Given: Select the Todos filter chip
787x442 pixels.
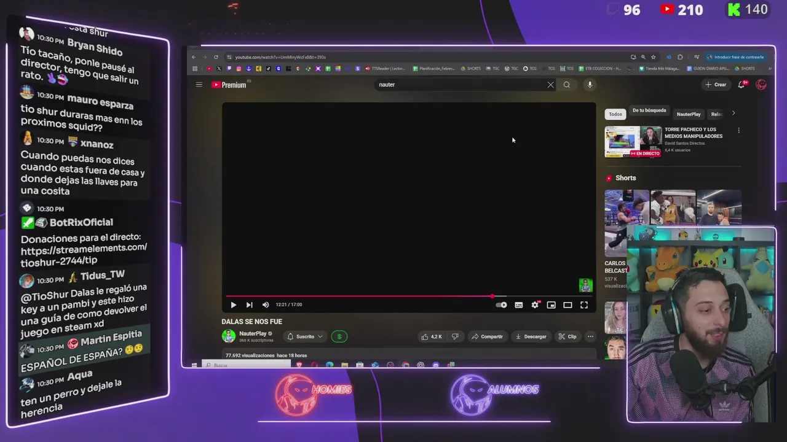Looking at the screenshot, I should (615, 114).
